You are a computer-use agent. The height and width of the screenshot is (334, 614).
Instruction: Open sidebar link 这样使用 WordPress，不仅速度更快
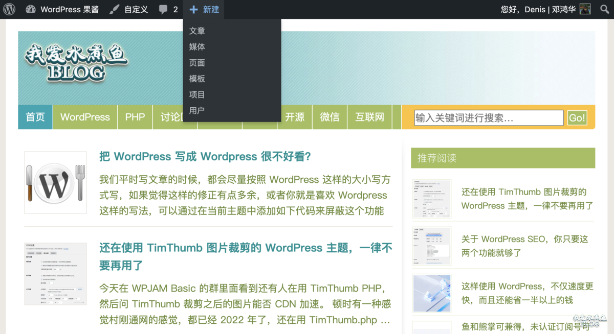(x=527, y=293)
